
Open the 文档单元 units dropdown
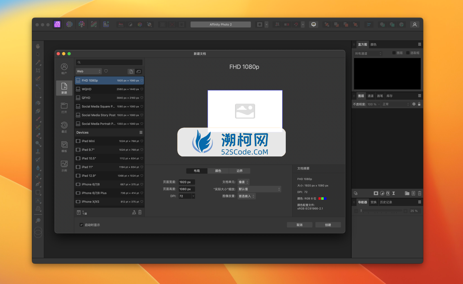tap(243, 182)
